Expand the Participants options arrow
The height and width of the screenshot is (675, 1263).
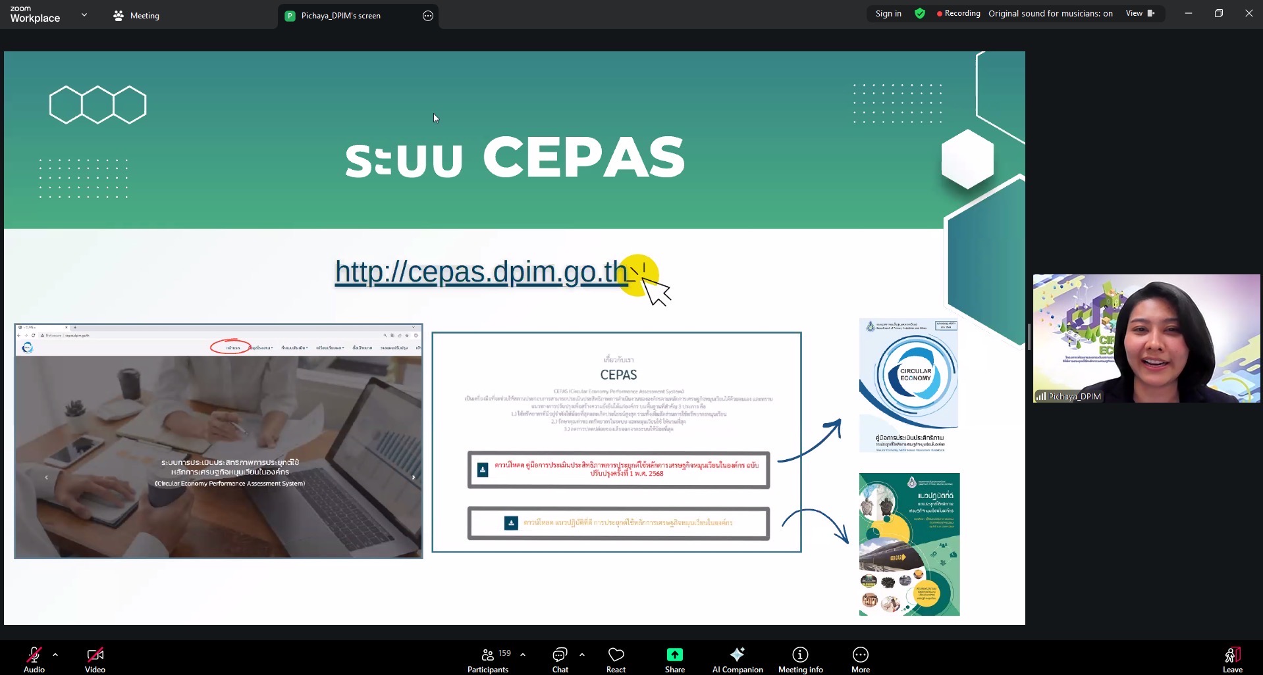(523, 655)
